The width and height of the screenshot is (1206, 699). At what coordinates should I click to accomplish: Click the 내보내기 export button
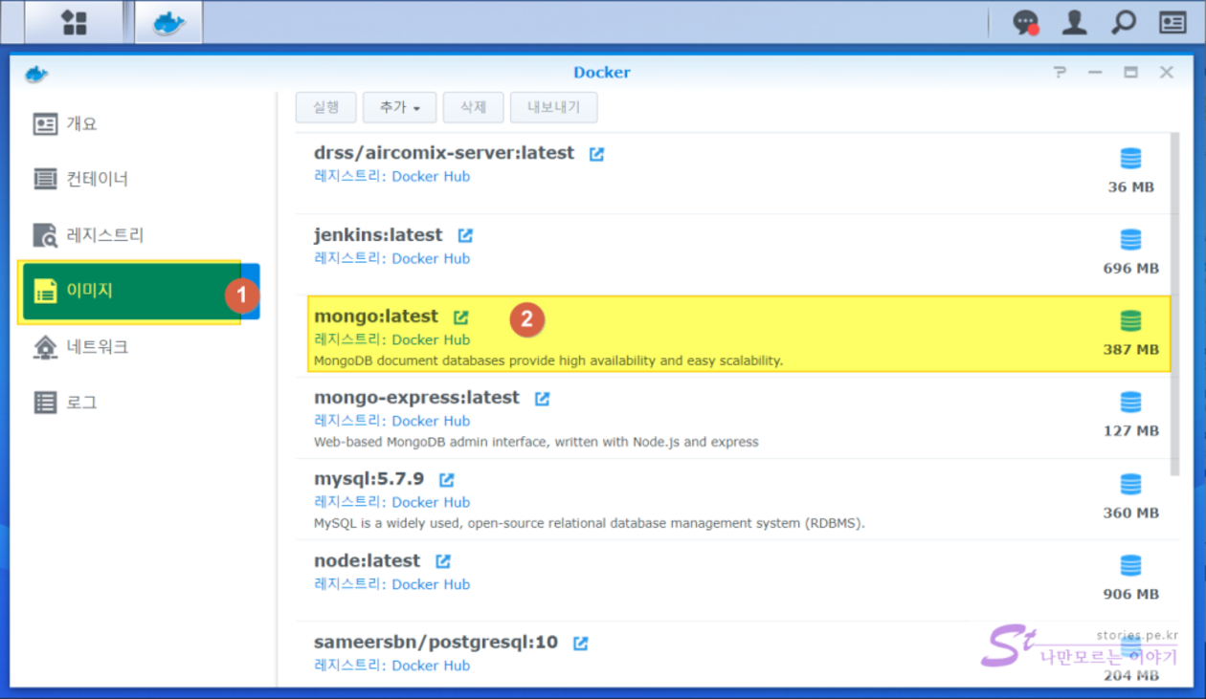[553, 108]
